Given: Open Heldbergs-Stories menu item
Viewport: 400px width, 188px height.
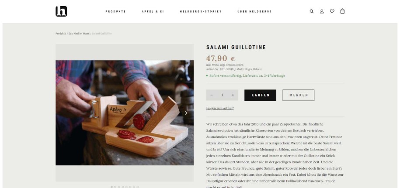Looking at the screenshot, I should point(201,11).
